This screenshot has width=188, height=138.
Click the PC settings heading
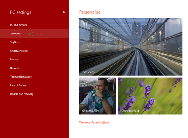(x=21, y=12)
